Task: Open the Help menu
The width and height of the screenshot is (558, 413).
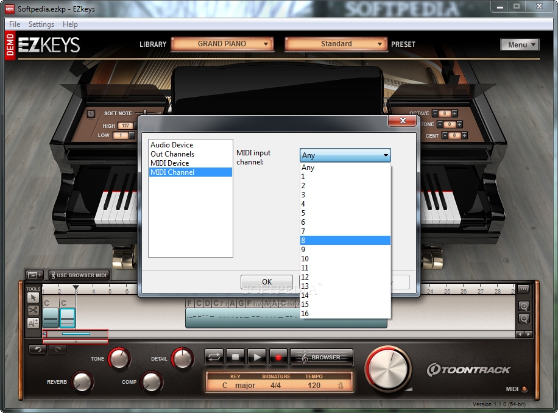Action: (x=70, y=24)
